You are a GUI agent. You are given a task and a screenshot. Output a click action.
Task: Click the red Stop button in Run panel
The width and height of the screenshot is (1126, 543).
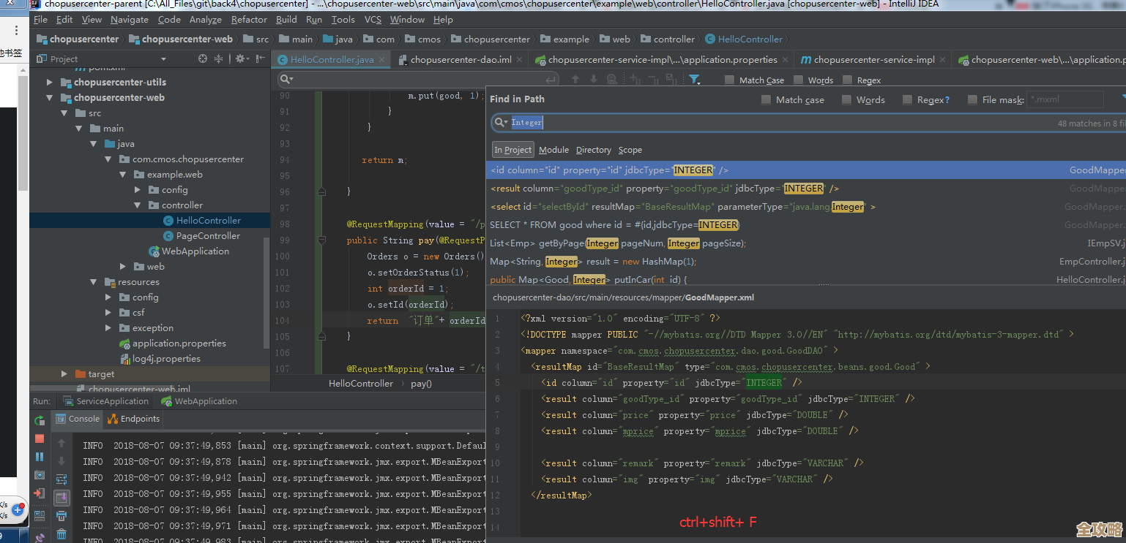click(40, 438)
